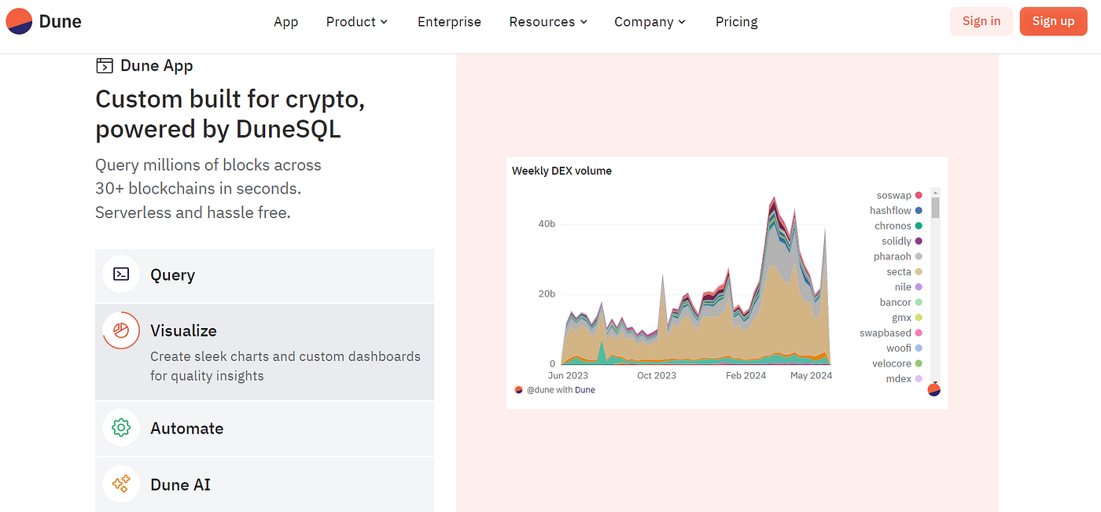Click the Sign up button
Screen dimensions: 1101x512
coord(1053,21)
